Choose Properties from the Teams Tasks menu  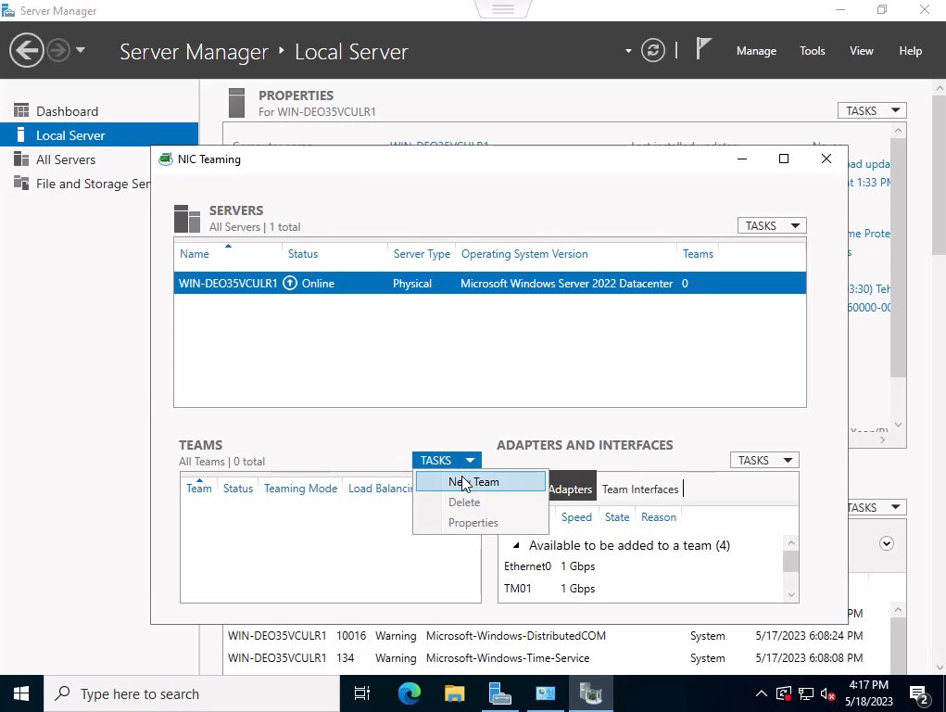[x=481, y=522]
